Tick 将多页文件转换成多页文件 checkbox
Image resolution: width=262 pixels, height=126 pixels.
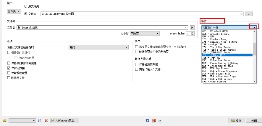[x=137, y=47]
